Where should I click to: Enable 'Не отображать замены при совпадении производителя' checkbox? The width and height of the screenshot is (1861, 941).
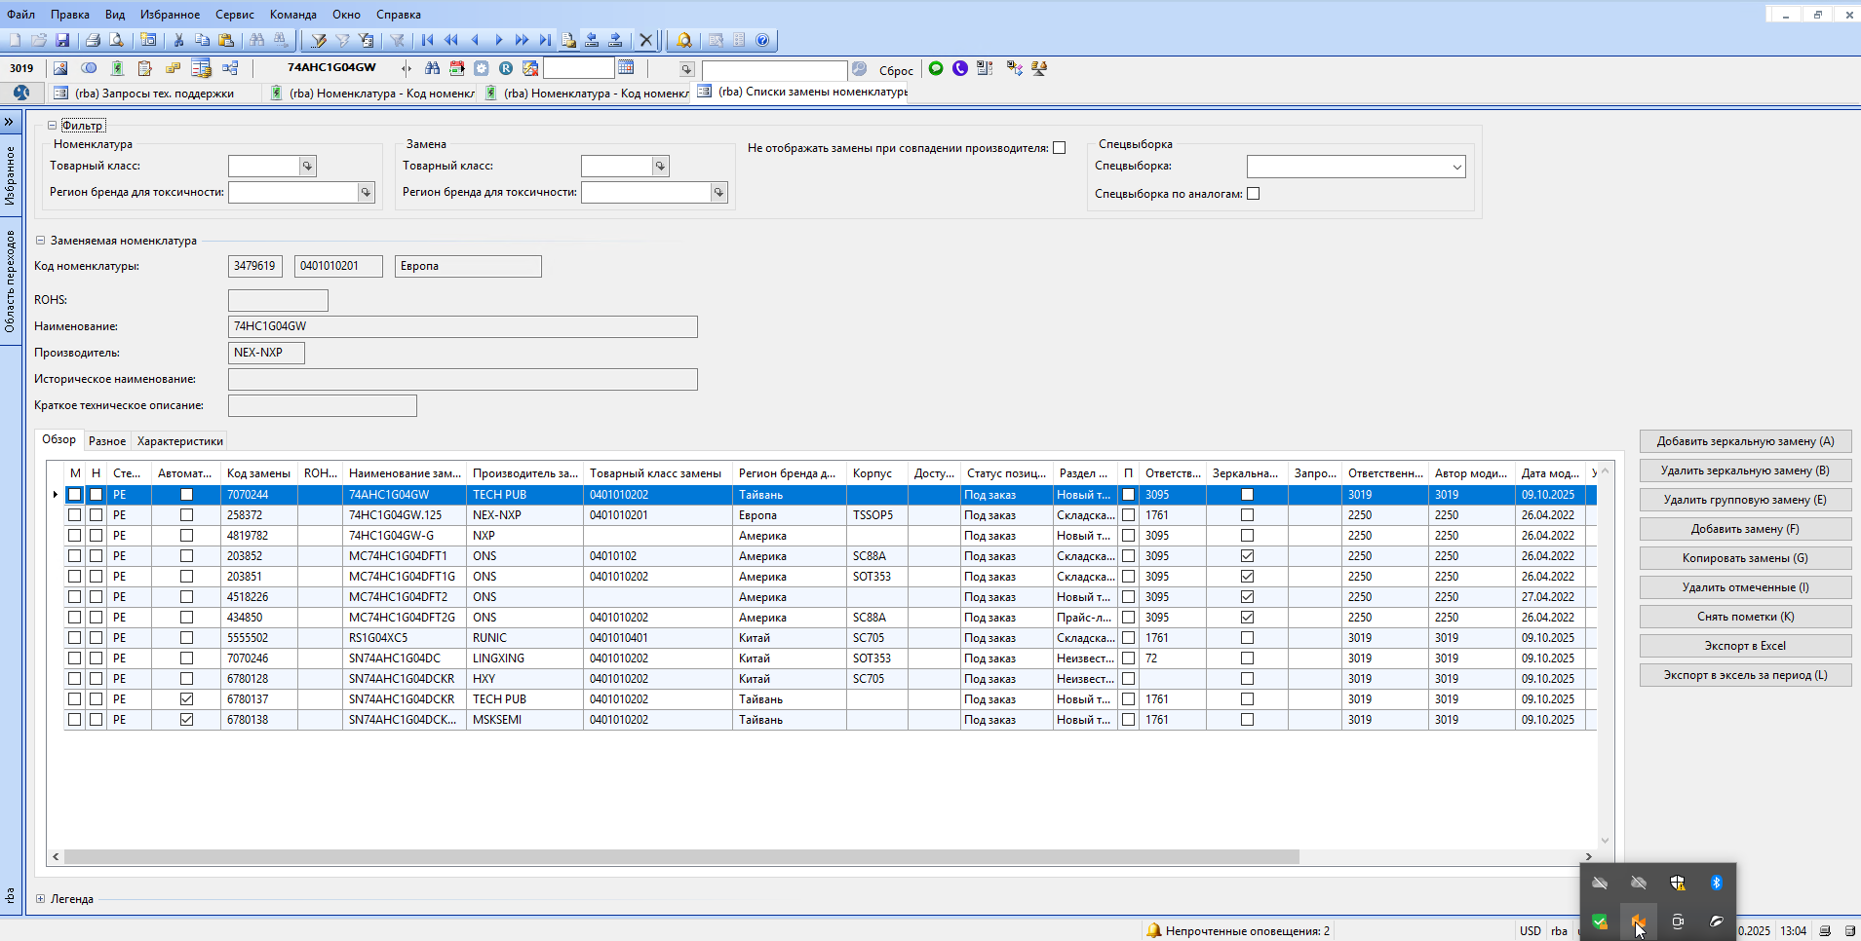pyautogui.click(x=1060, y=148)
